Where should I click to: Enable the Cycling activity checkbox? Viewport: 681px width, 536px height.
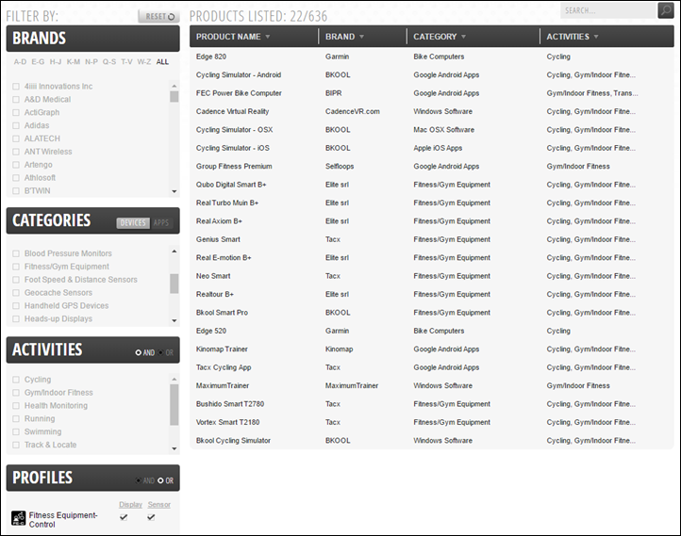point(15,380)
